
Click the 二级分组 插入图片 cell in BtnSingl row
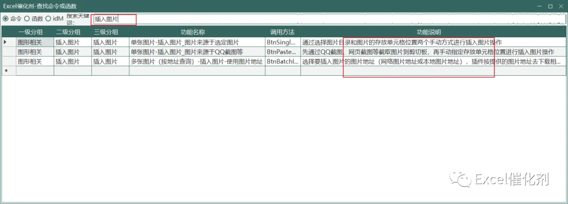click(73, 42)
